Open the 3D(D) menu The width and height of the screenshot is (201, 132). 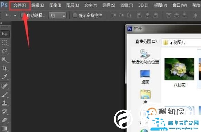[x=143, y=6]
